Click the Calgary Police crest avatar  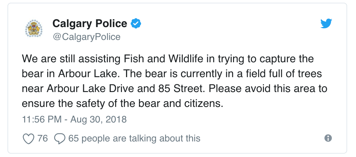coord(34,28)
